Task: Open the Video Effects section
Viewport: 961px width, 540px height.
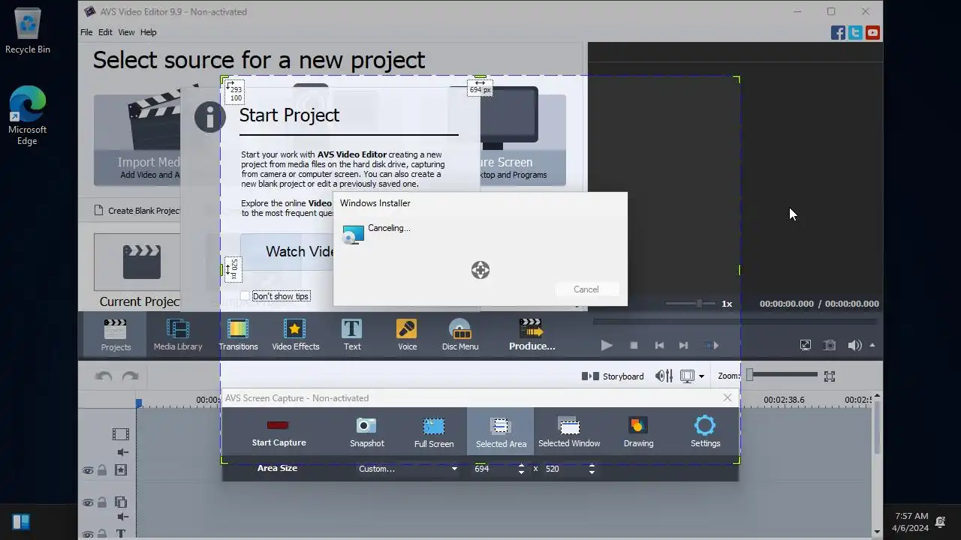Action: click(x=295, y=334)
